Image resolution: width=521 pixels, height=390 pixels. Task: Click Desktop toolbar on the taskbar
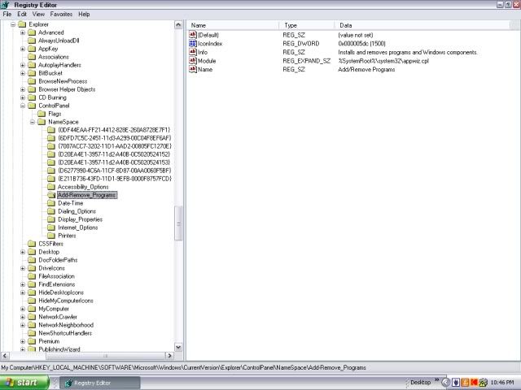point(420,383)
